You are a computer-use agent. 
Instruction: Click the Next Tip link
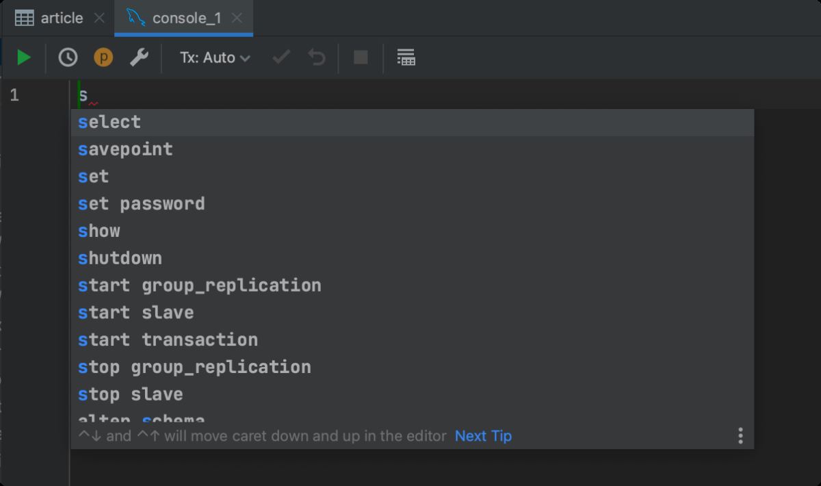[483, 436]
